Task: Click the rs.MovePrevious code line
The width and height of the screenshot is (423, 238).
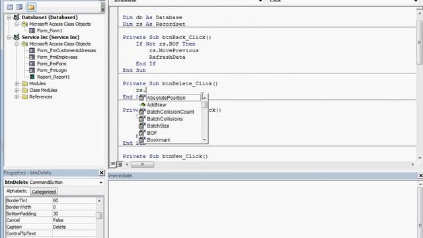Action: [174, 50]
